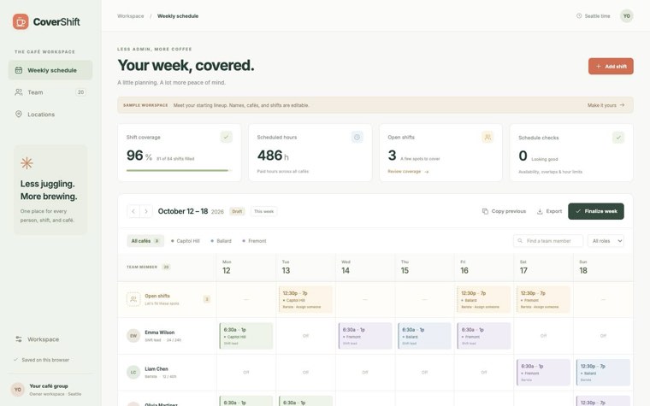
Task: Click Emma Wilson's EW avatar
Action: tap(133, 336)
